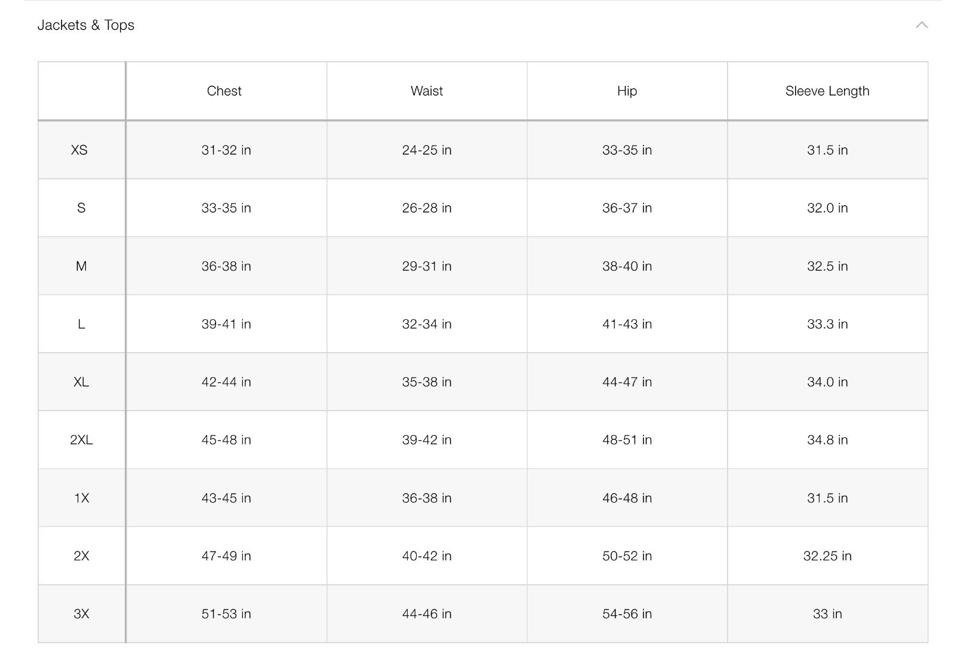Select the XL size row label
This screenshot has width=955, height=666.
click(81, 382)
